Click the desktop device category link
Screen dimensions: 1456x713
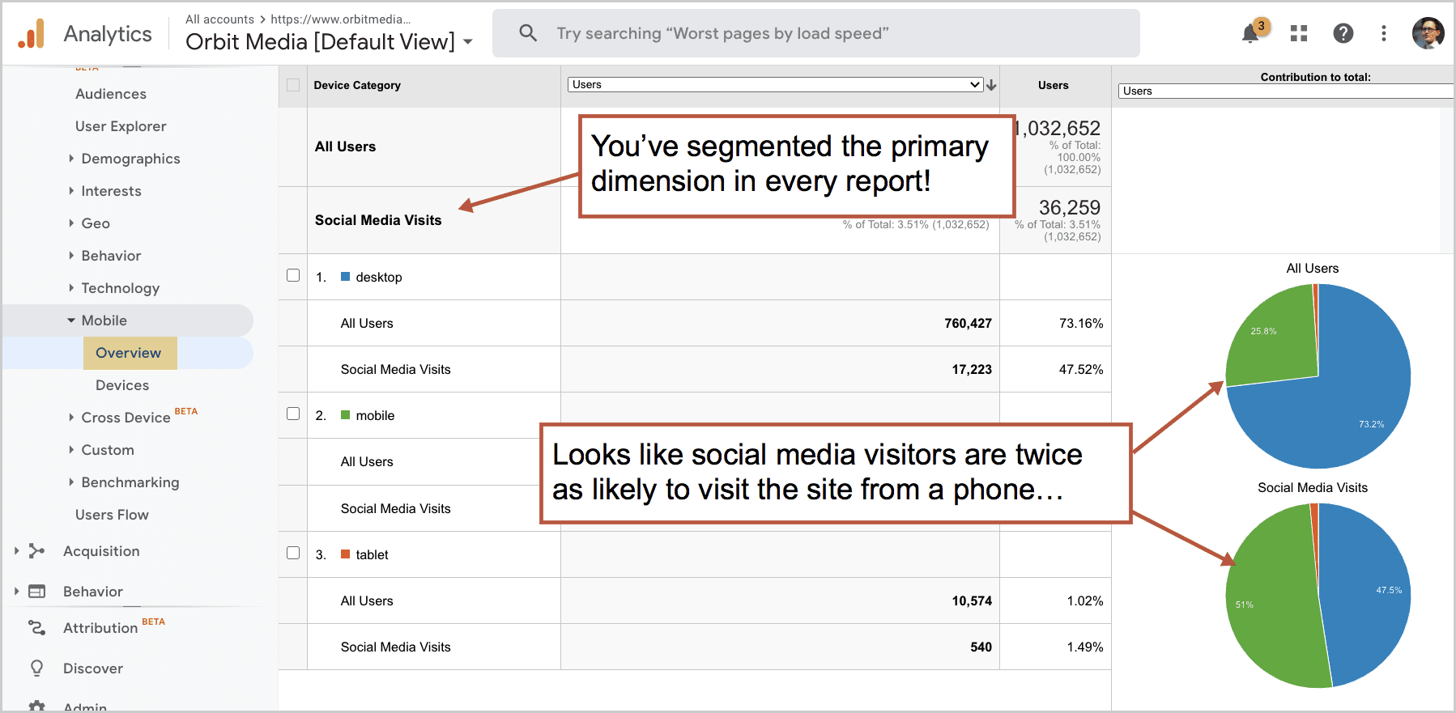pyautogui.click(x=379, y=277)
